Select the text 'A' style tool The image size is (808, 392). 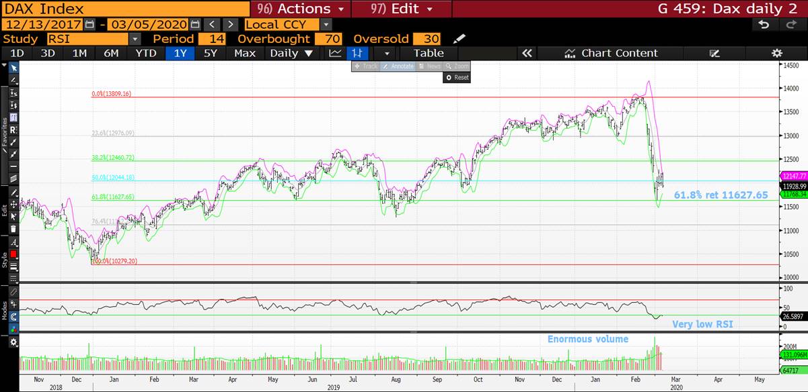(x=13, y=242)
